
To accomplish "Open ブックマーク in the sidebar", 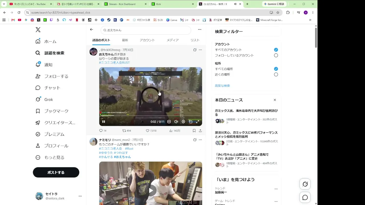I will (x=52, y=111).
